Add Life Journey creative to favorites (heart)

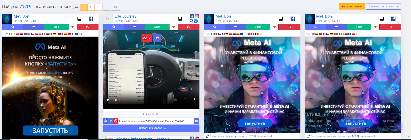pos(173,27)
